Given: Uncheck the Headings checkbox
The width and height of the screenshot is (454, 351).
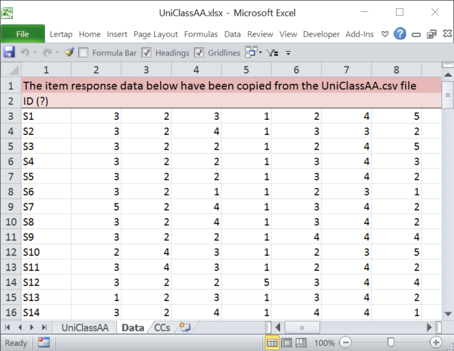Looking at the screenshot, I should point(146,52).
